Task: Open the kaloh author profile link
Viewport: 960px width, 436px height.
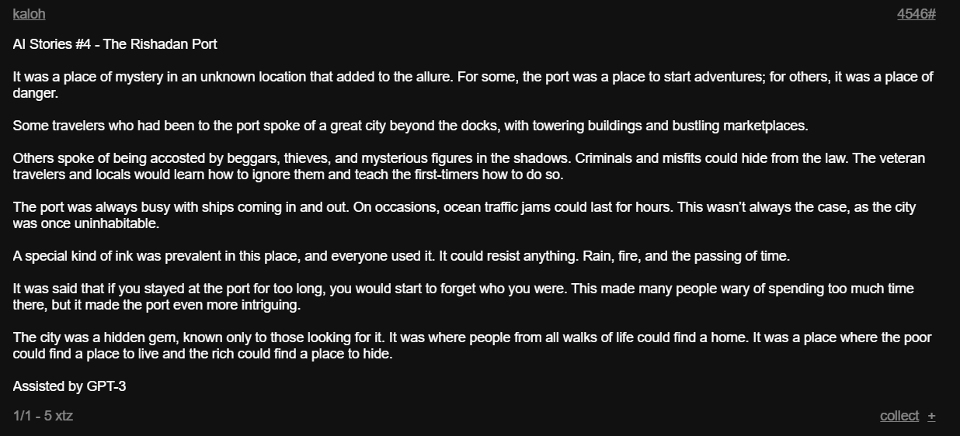Action: [29, 14]
